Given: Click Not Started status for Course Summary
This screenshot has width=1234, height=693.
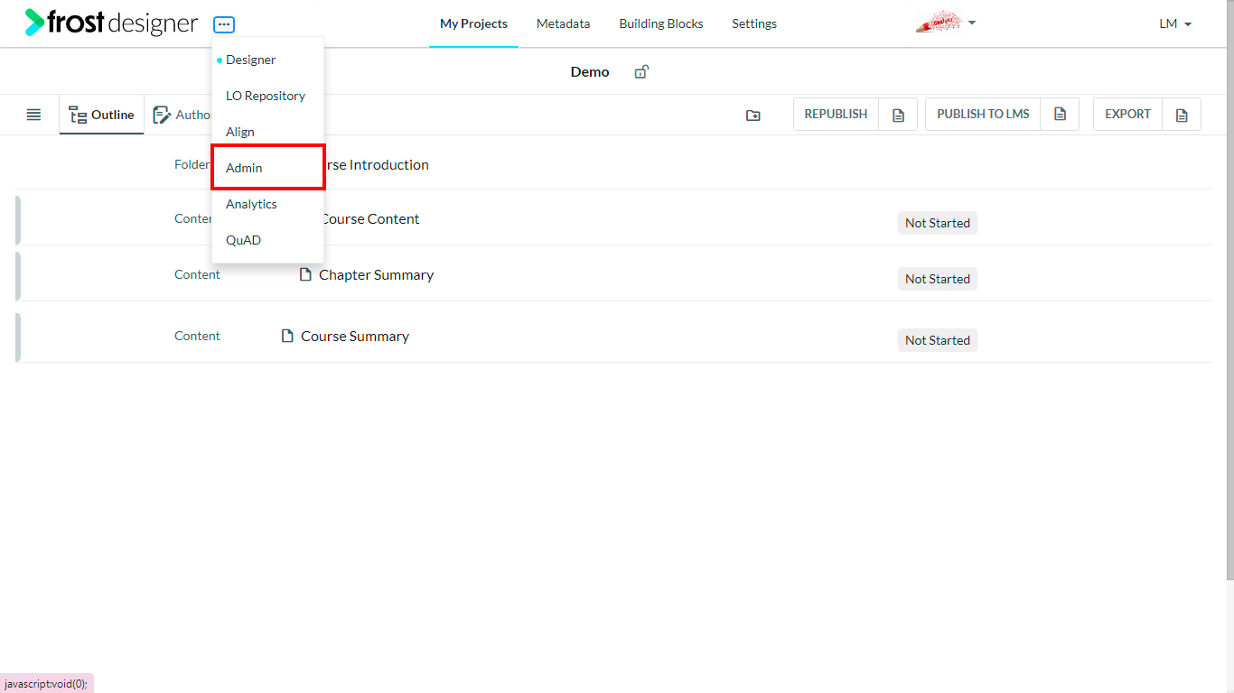Looking at the screenshot, I should coord(938,340).
